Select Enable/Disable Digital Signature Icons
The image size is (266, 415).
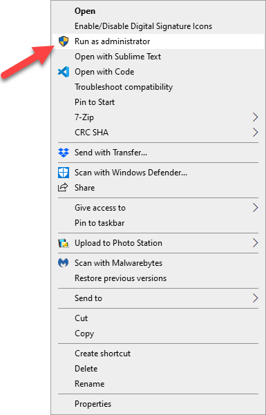[143, 26]
